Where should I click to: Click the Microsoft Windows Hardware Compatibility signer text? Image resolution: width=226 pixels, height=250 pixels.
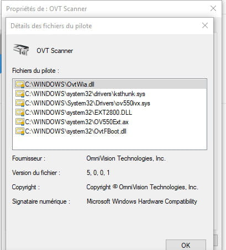(x=142, y=201)
